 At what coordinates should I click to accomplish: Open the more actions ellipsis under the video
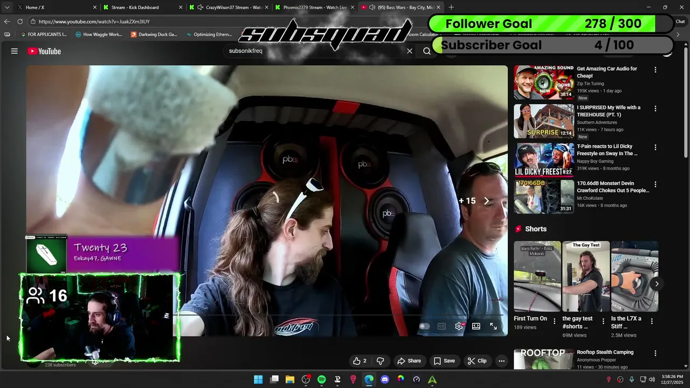(x=501, y=361)
